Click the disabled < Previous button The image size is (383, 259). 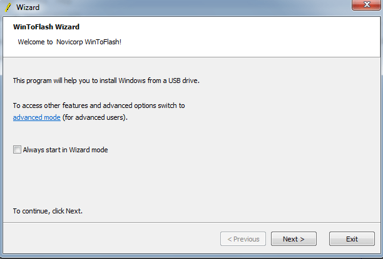click(243, 239)
